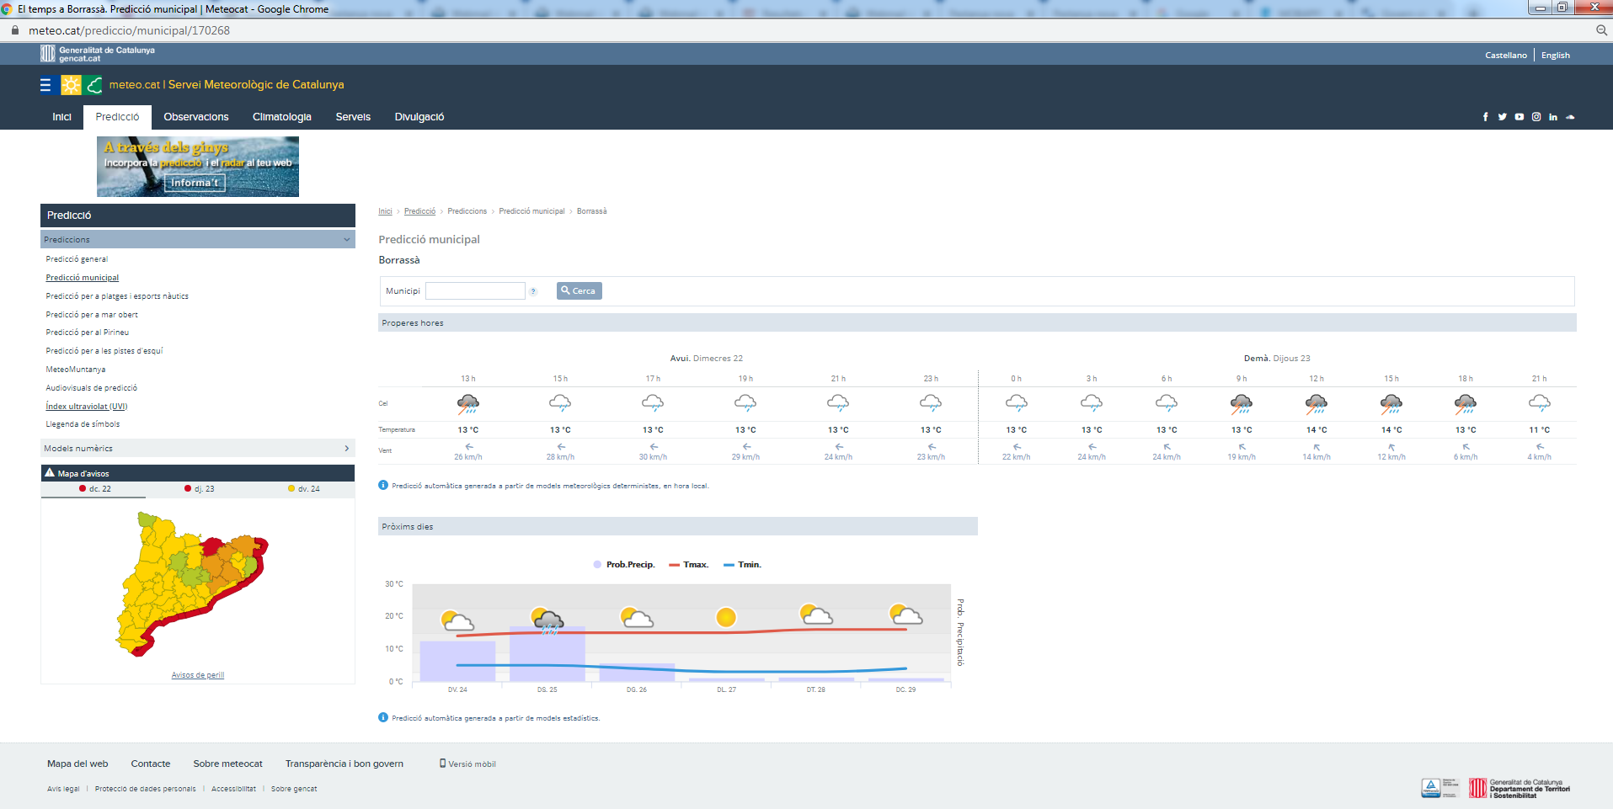Screen dimensions: 1613x809
Task: Select the Predicció menu tab
Action: tap(117, 117)
